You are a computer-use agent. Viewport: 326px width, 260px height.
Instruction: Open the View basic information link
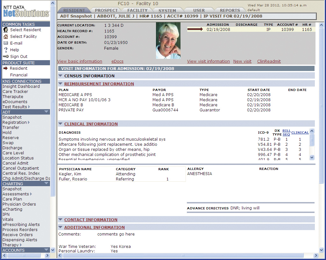[x=80, y=61]
